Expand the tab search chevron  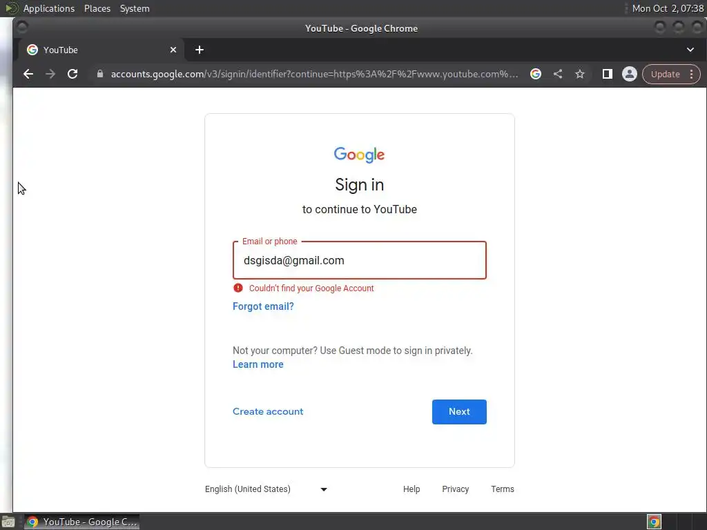(690, 50)
